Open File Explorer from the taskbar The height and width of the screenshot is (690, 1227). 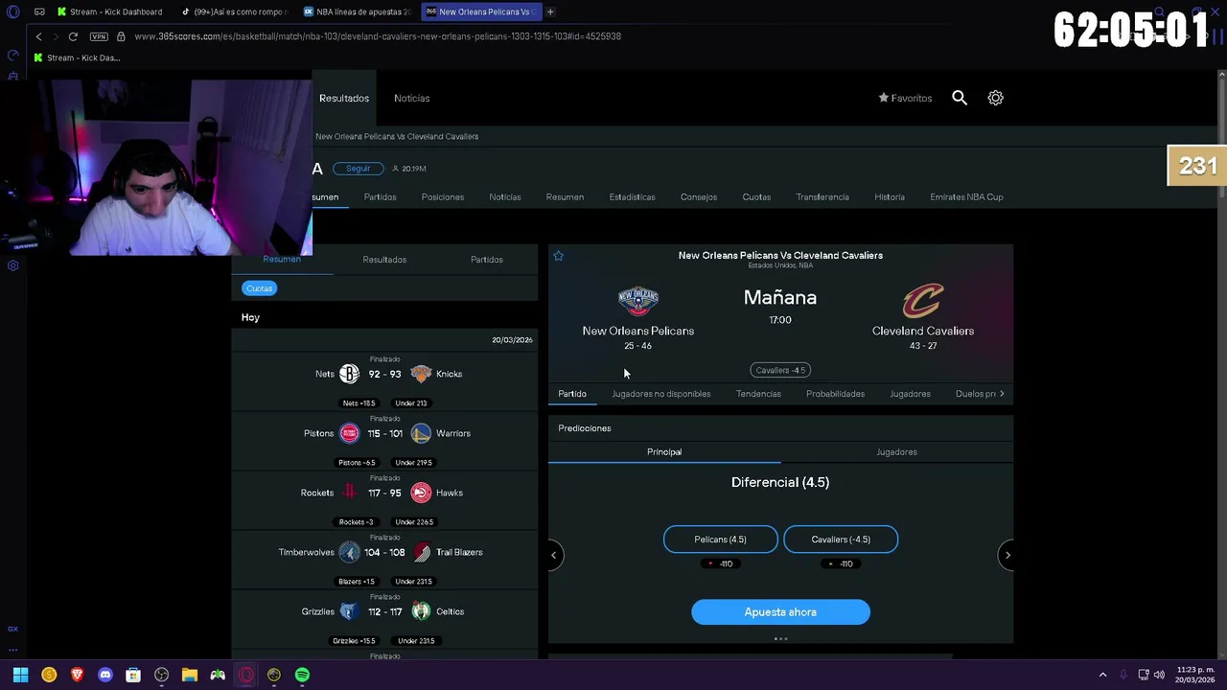pos(190,675)
